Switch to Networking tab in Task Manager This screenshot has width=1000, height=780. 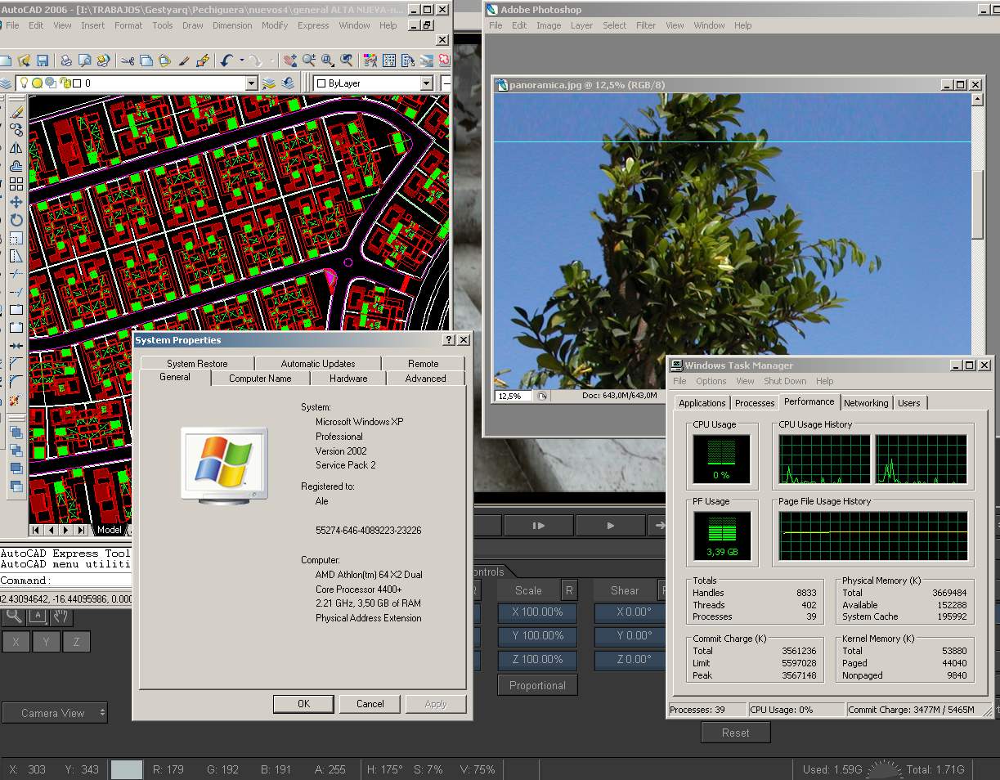tap(866, 403)
